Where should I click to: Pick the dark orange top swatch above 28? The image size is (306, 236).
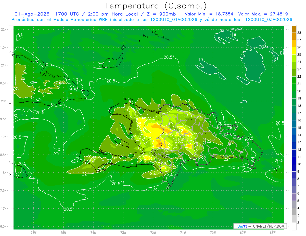pyautogui.click(x=294, y=29)
